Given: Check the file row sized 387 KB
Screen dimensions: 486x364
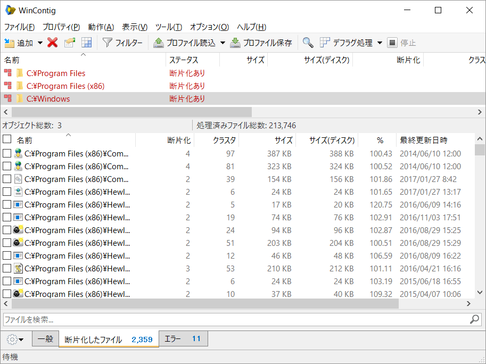Looking at the screenshot, I should [7, 153].
